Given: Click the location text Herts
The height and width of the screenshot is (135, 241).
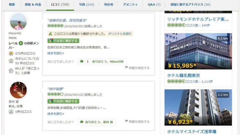Looking at the screenshot, I should [x=13, y=38].
